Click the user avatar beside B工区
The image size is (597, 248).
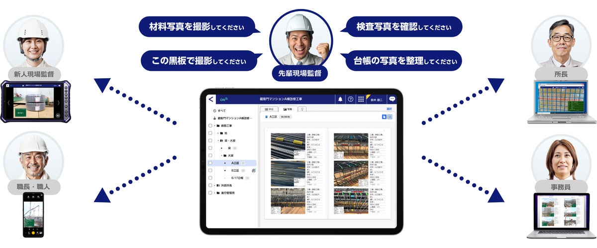[x=254, y=170]
